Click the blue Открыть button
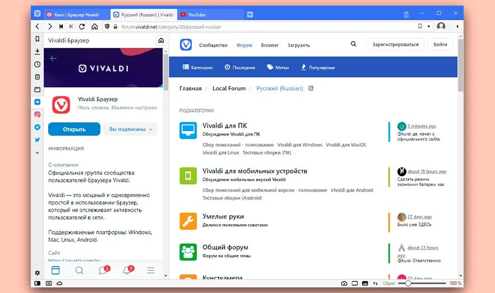 click(x=74, y=129)
